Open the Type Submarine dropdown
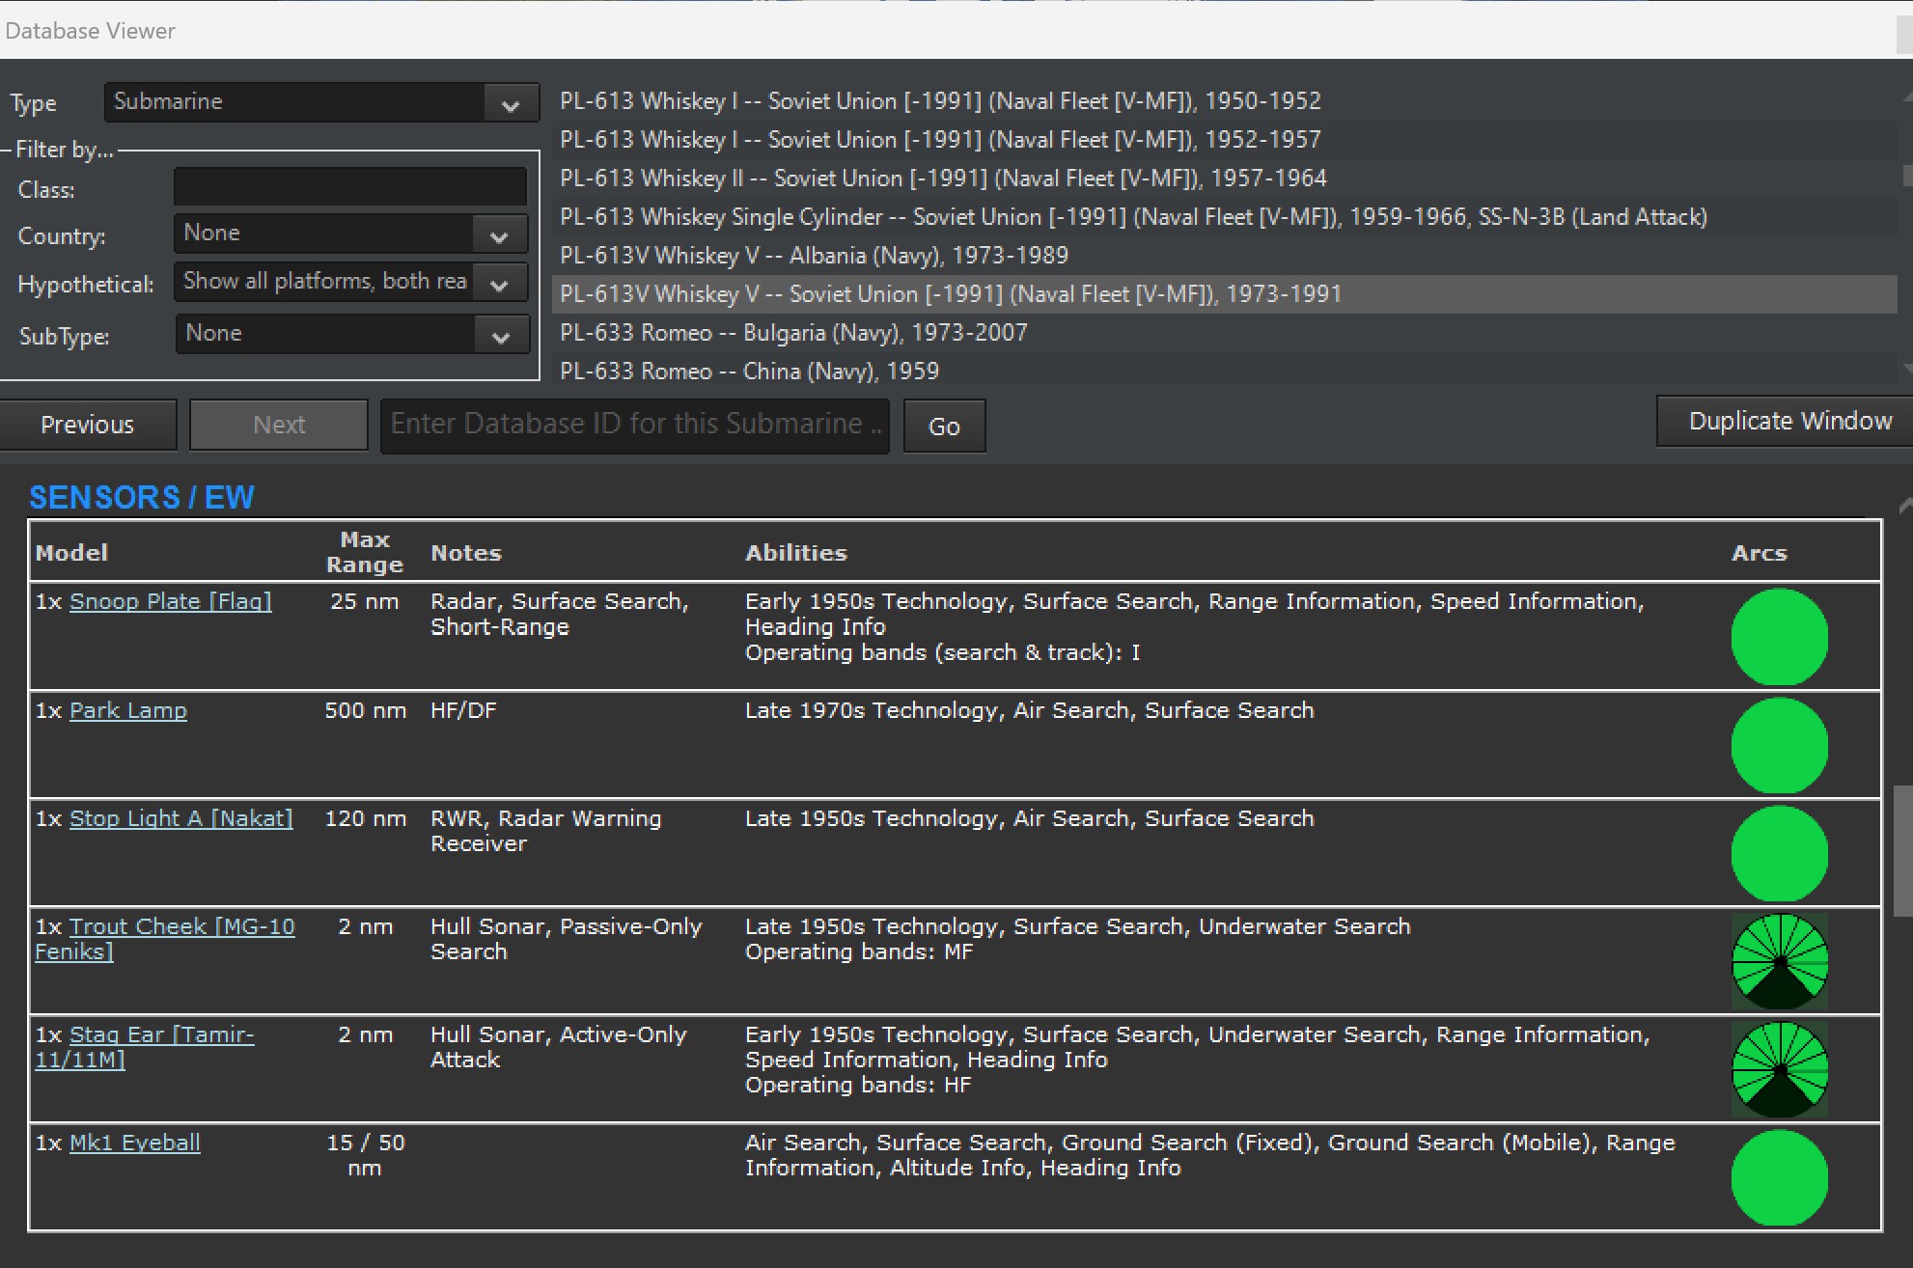The width and height of the screenshot is (1913, 1268). coord(320,102)
